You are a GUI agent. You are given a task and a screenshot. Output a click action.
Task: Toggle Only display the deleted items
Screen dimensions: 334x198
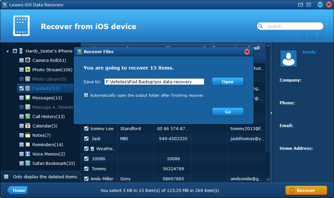click(x=6, y=177)
